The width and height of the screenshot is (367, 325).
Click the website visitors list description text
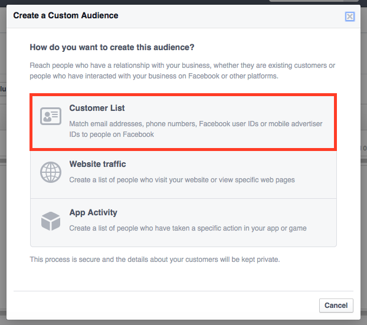[182, 179]
